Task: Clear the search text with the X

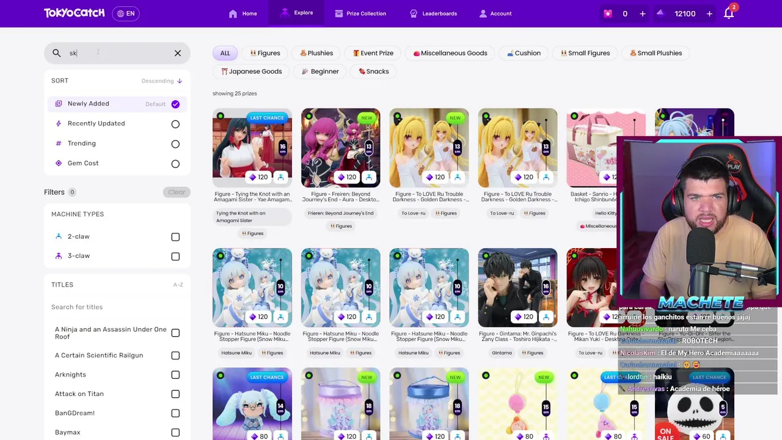Action: (178, 53)
